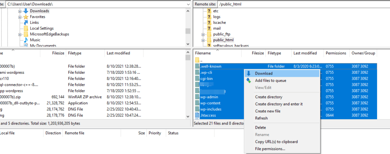The width and height of the screenshot is (390, 154).
Task: Click the question-mark icon beside lscache
Action: click(x=209, y=23)
